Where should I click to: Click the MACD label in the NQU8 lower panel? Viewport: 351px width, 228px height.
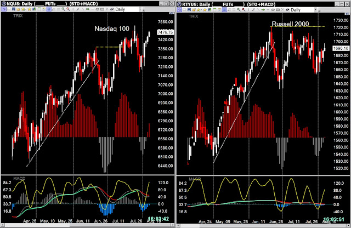pyautogui.click(x=19, y=178)
